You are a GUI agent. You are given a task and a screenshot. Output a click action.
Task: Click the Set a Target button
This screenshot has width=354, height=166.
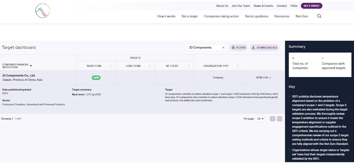[311, 6]
